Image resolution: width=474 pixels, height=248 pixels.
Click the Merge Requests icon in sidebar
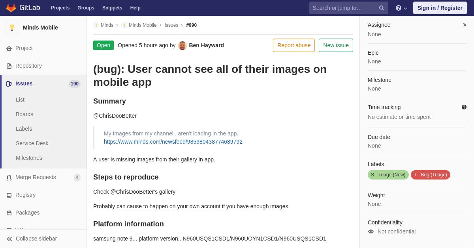click(x=9, y=178)
